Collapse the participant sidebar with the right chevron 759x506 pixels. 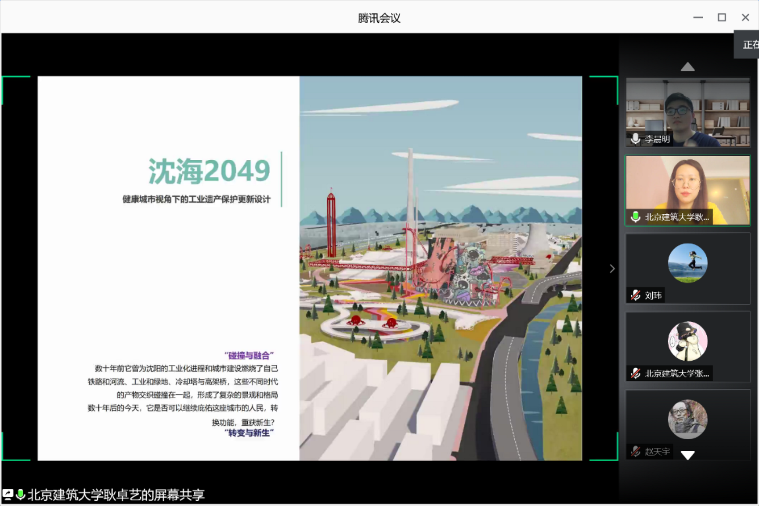[612, 269]
